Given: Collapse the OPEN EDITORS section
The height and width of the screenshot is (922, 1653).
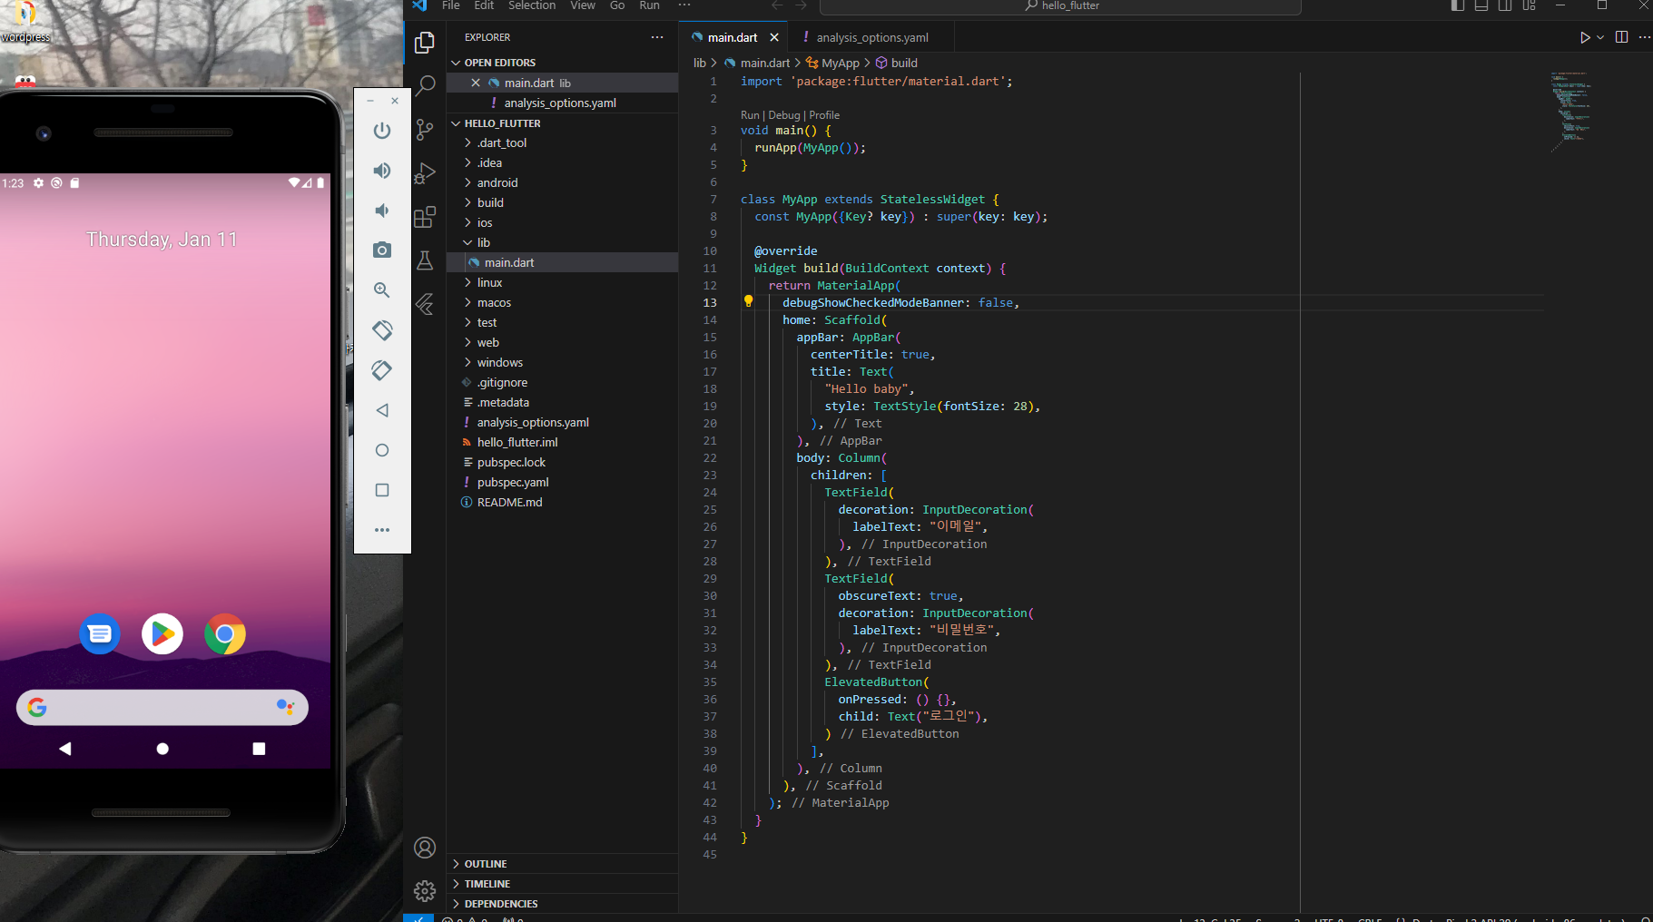Looking at the screenshot, I should [563, 63].
